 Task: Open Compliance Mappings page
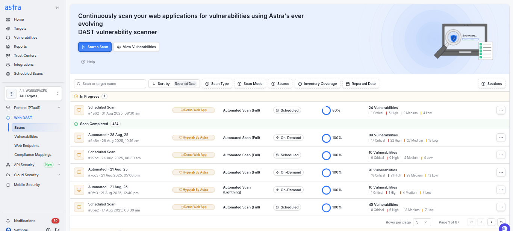tap(33, 155)
